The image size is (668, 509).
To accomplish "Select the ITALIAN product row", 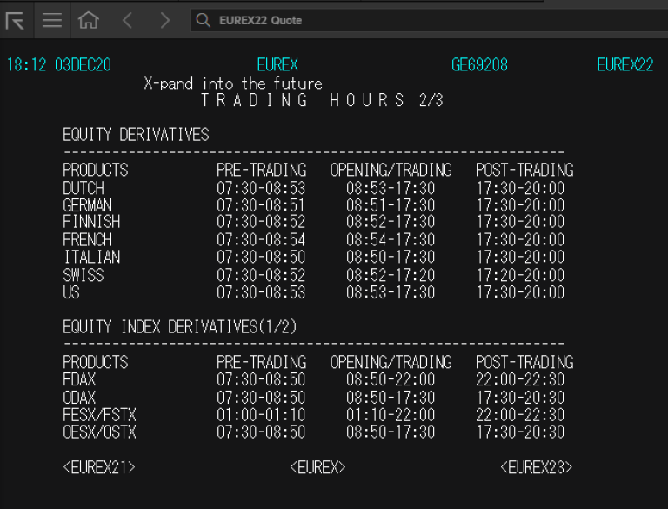I will pos(313,257).
